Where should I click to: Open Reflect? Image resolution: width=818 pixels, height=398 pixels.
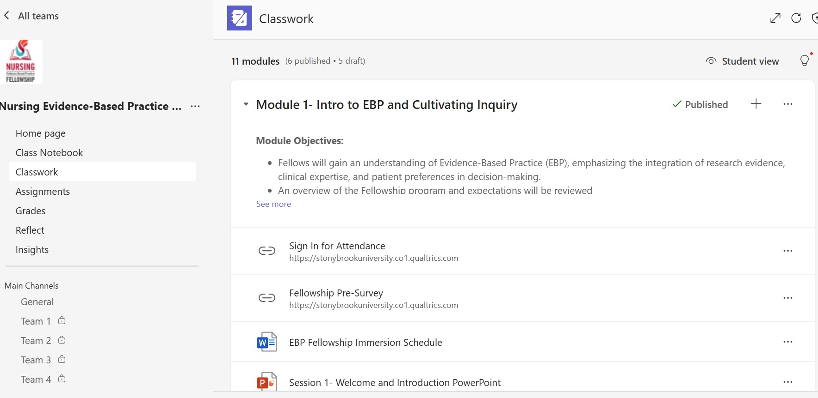[30, 230]
